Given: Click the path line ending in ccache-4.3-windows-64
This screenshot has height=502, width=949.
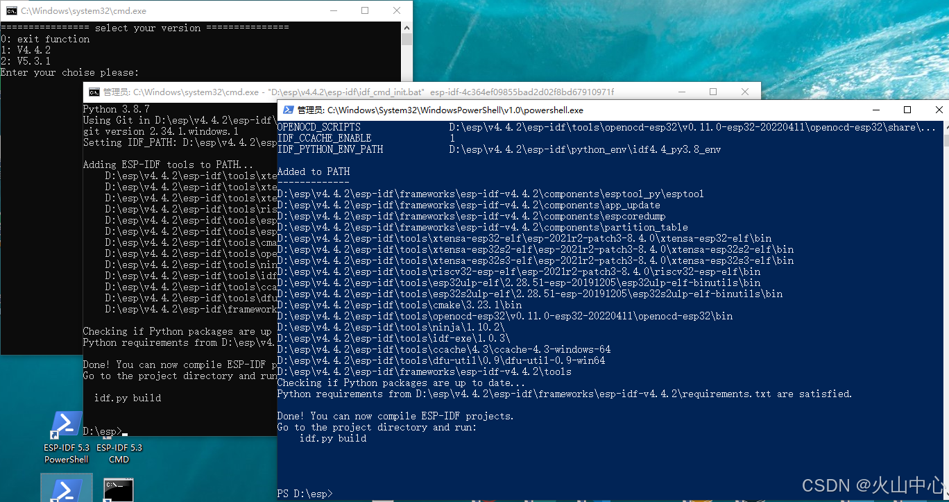Looking at the screenshot, I should click(x=443, y=349).
